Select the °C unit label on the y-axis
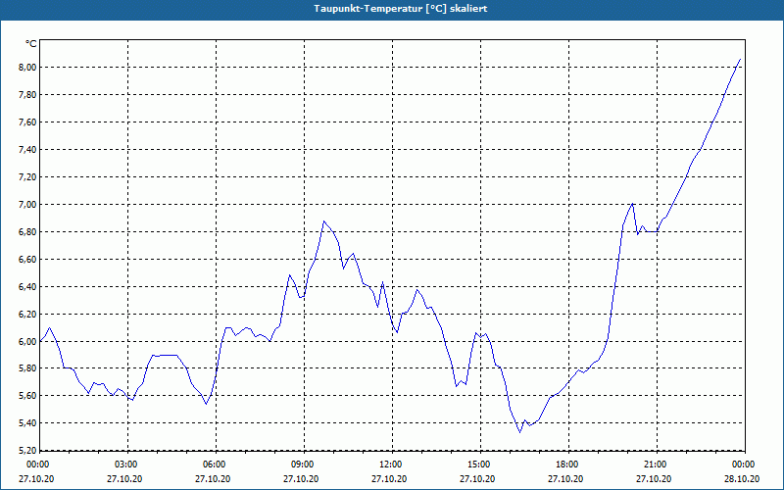 click(x=31, y=44)
